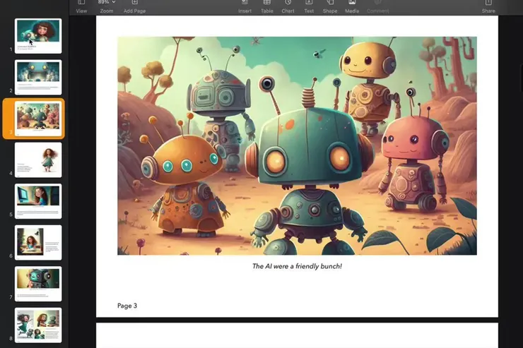Go to page 4 thumbnail with girl

(x=38, y=160)
